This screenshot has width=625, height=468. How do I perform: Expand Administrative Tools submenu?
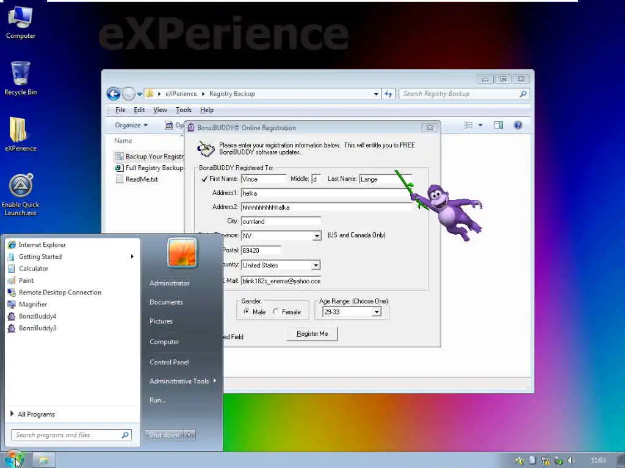coord(183,381)
